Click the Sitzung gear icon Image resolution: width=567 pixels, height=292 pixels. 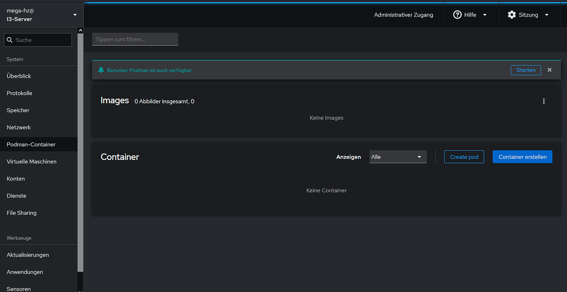pyautogui.click(x=512, y=14)
